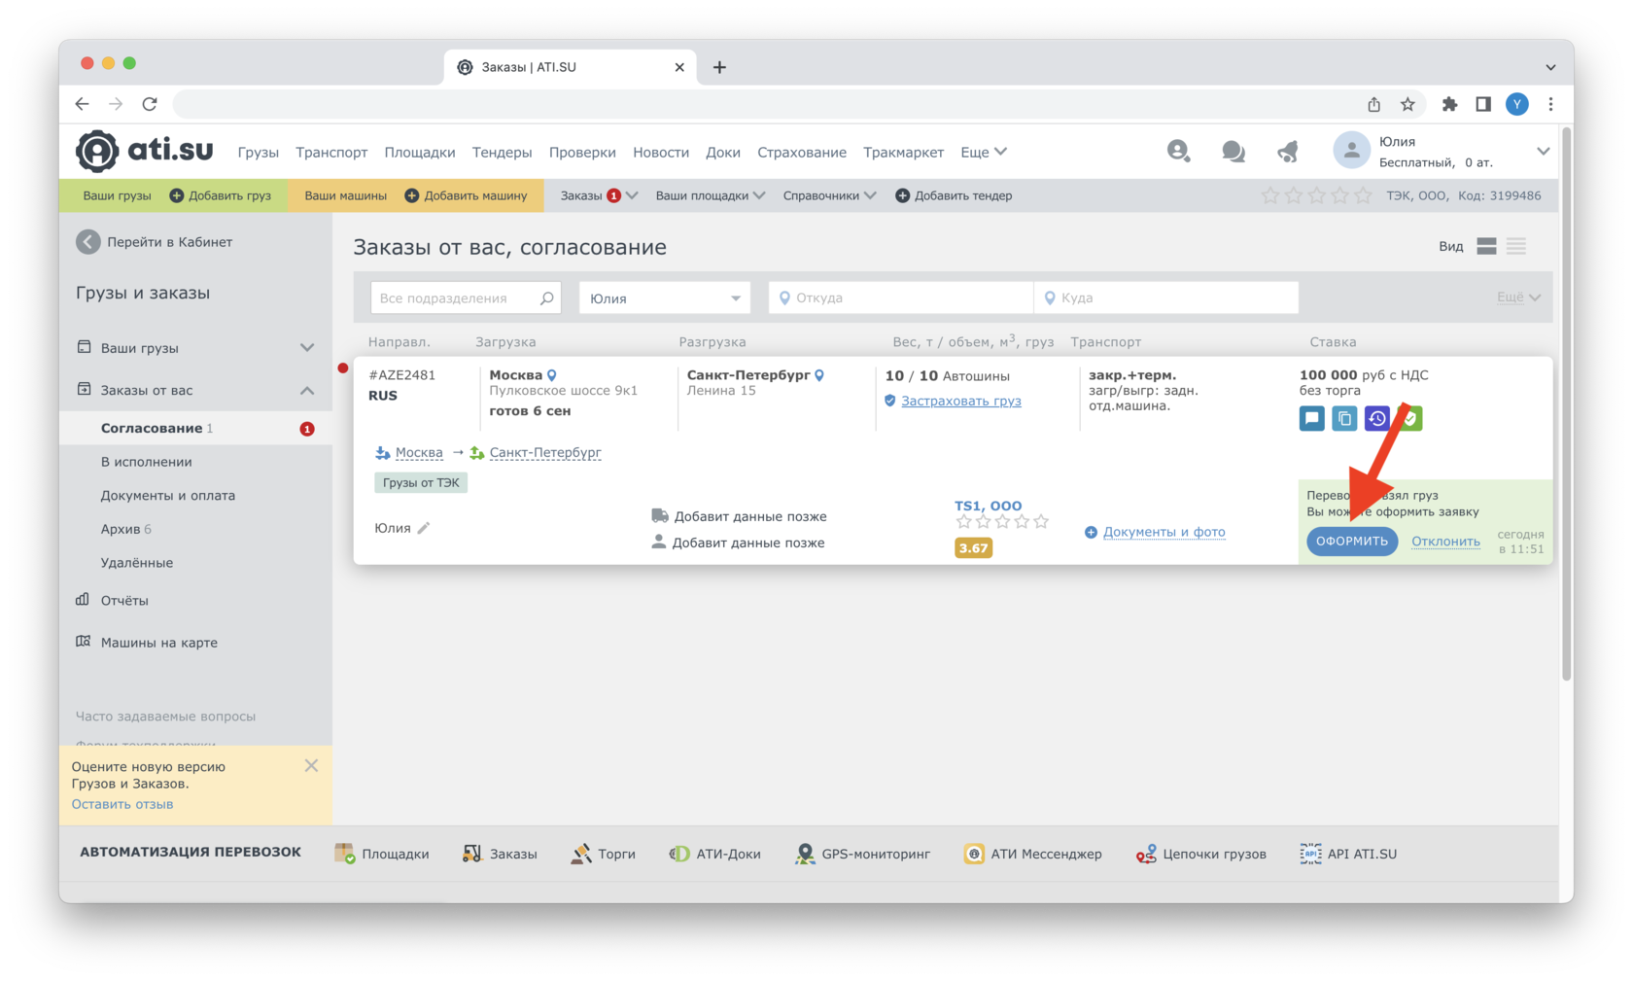Open Документы и оплата in the sidebar

point(167,495)
